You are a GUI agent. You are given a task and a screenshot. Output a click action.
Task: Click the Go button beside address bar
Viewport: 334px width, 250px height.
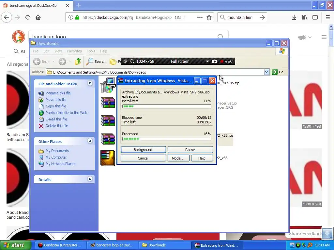(x=278, y=72)
